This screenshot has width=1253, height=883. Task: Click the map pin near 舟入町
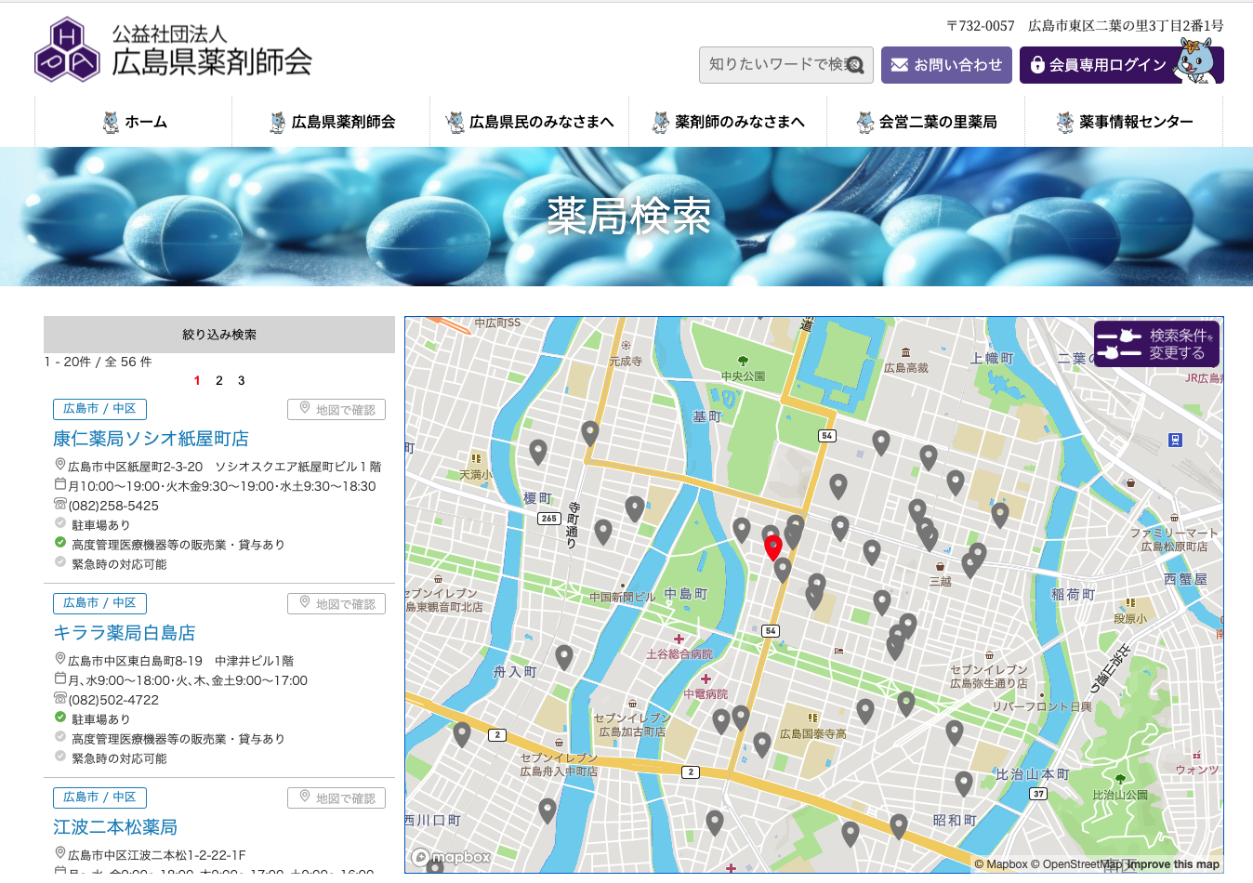pyautogui.click(x=563, y=657)
